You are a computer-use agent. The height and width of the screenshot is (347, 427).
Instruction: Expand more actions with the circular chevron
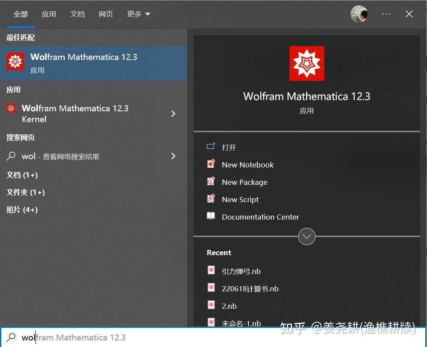[x=306, y=237]
